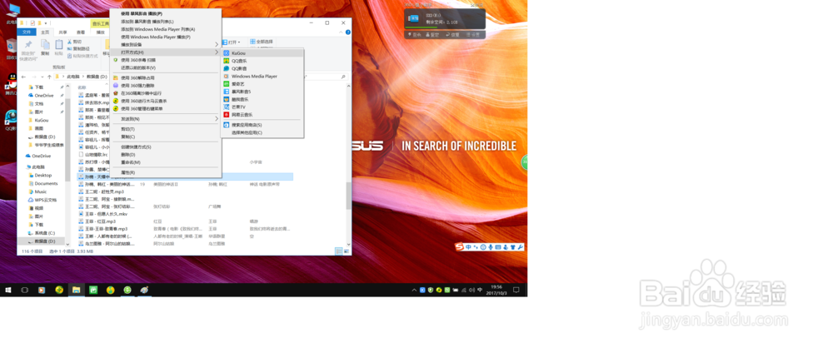Click ribbon 复制路径 button

(x=80, y=48)
